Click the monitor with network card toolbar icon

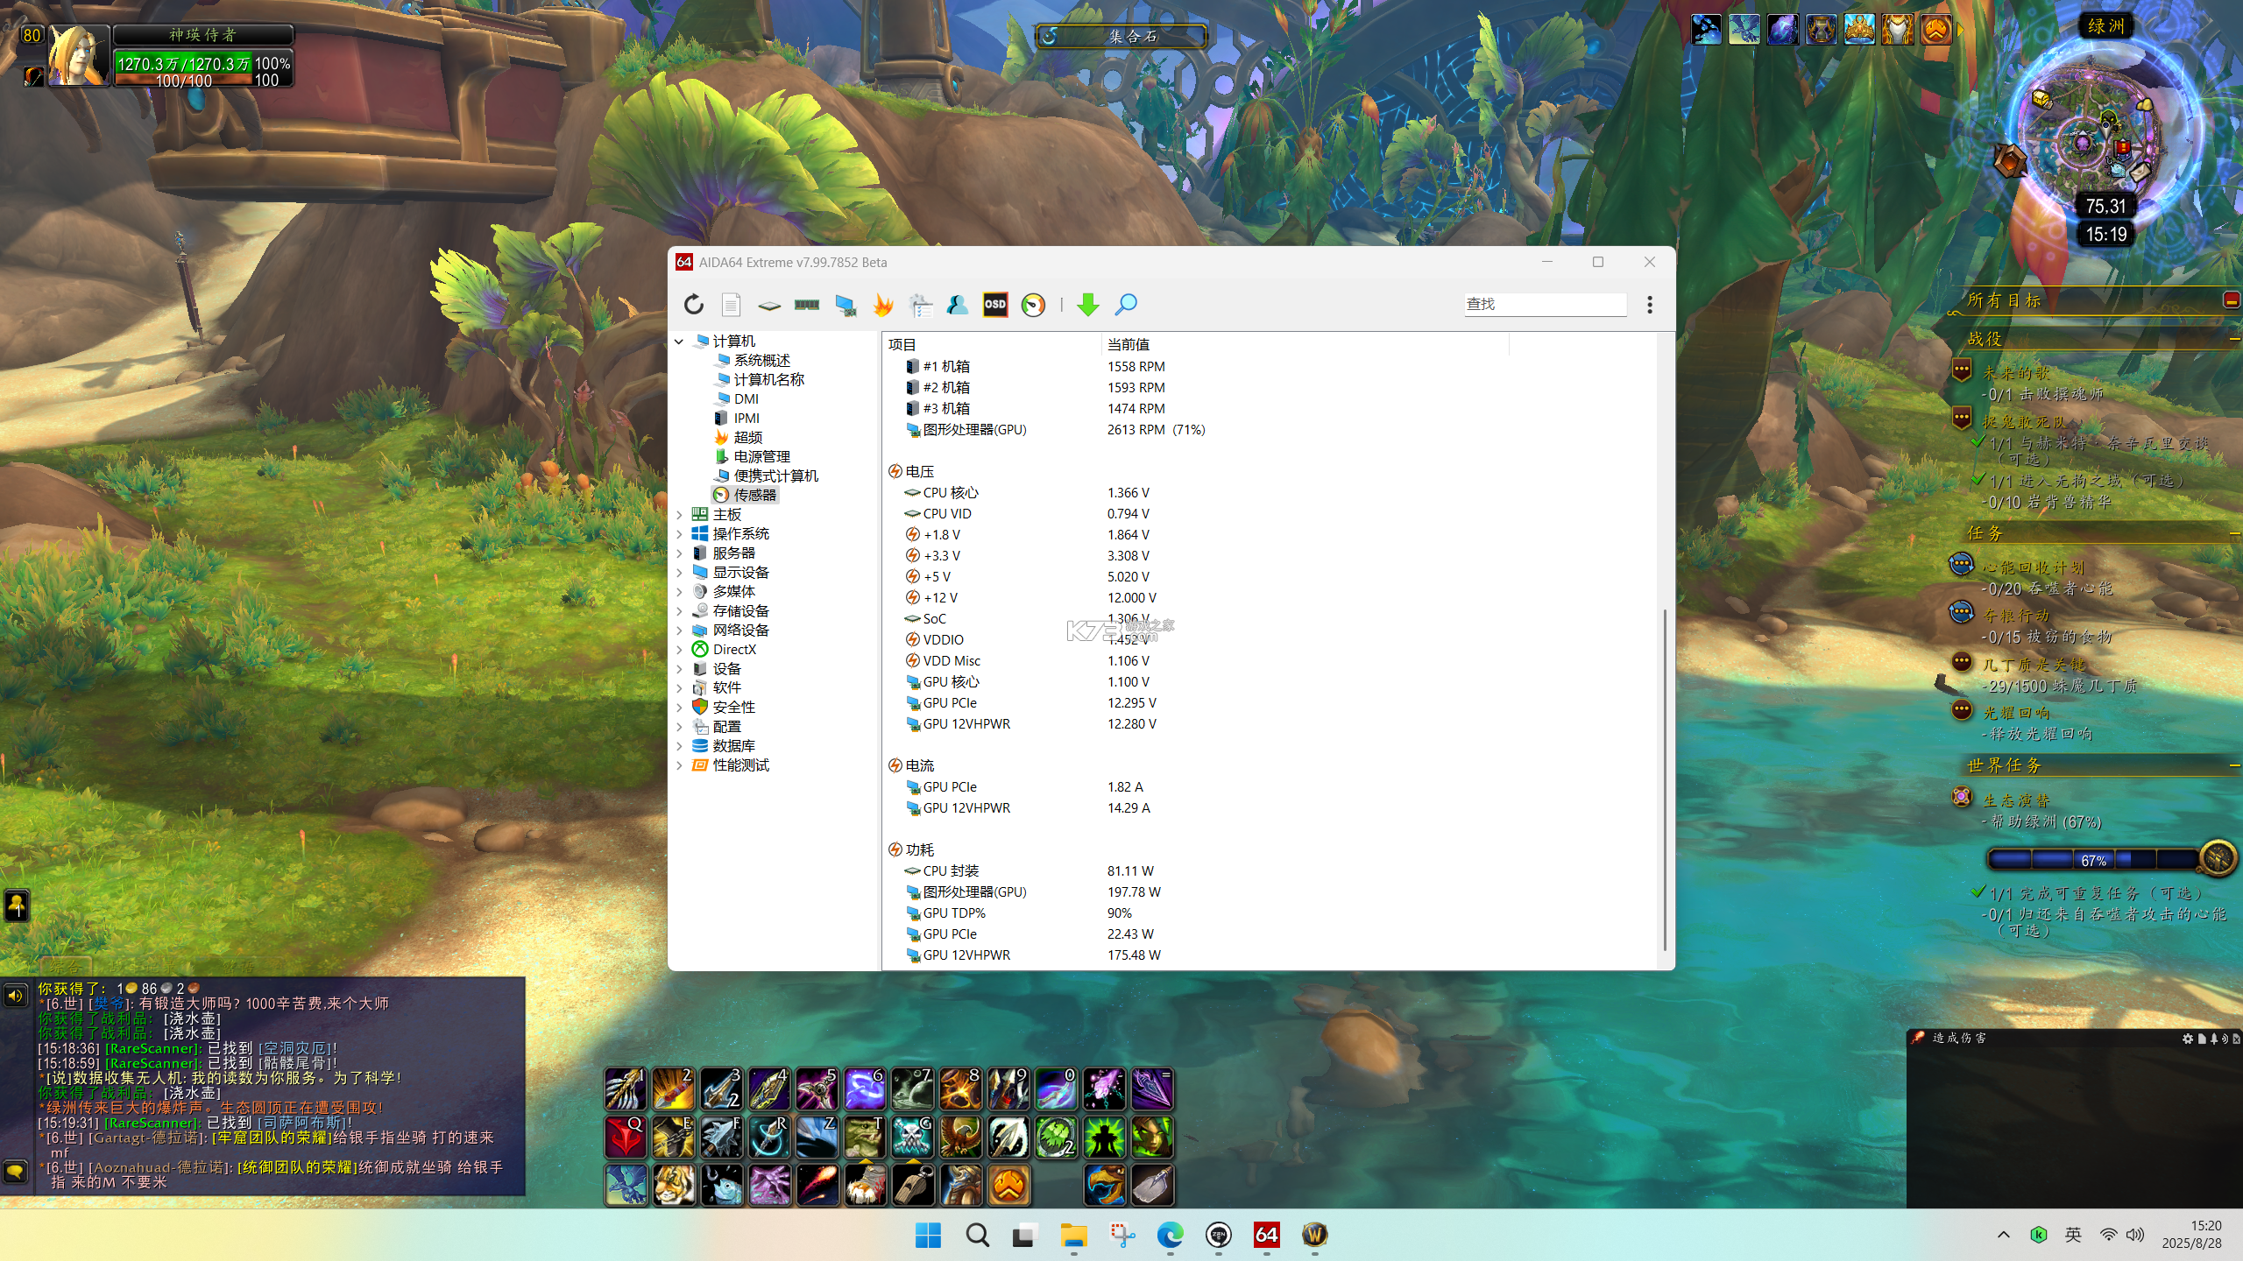pyautogui.click(x=846, y=305)
